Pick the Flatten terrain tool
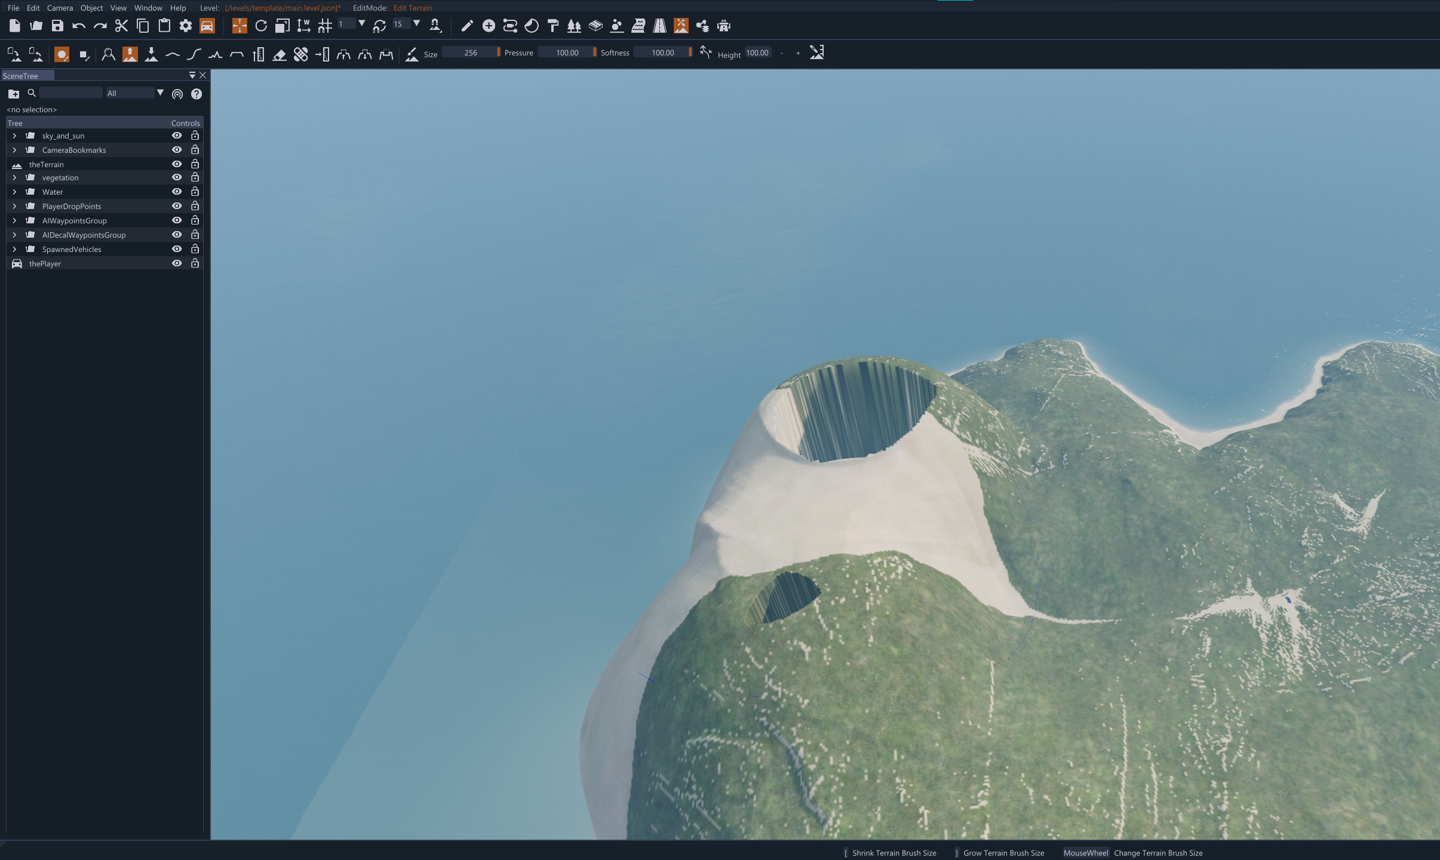The height and width of the screenshot is (860, 1440). [x=237, y=54]
